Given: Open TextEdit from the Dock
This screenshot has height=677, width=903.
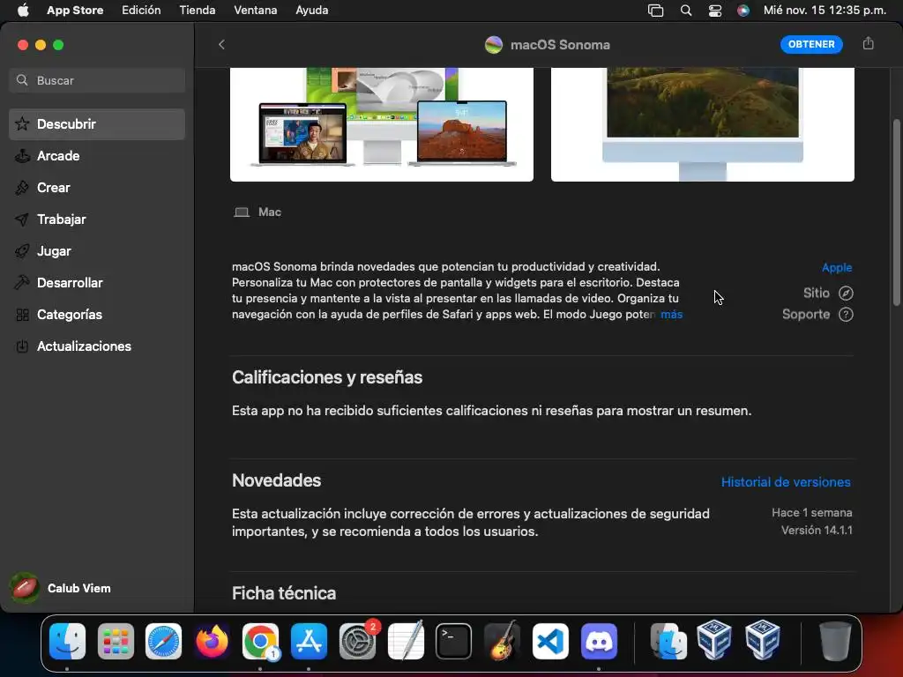Looking at the screenshot, I should 406,641.
